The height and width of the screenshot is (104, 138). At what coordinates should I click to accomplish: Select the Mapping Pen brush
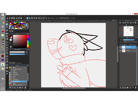click(18, 81)
